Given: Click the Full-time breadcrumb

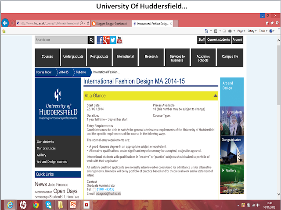Looking at the screenshot, I should point(81,72).
